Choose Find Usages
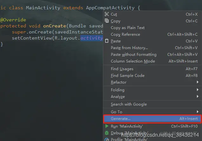 [x=152, y=69]
